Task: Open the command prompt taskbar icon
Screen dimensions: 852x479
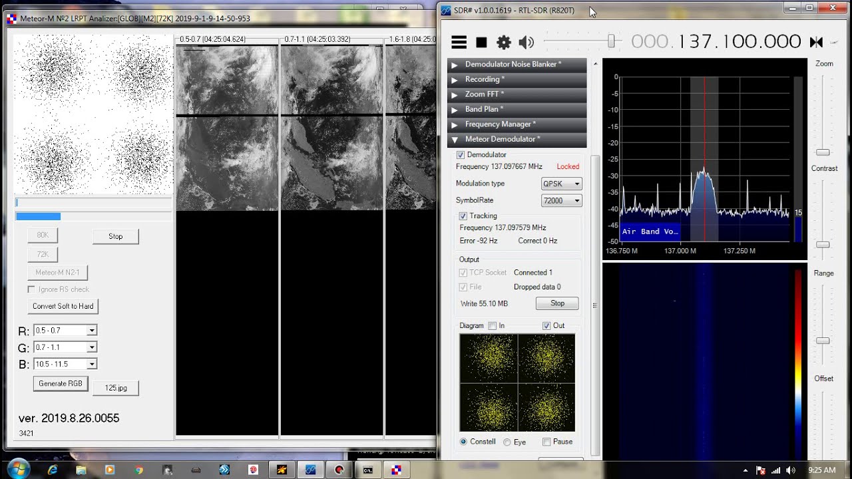Action: 367,470
